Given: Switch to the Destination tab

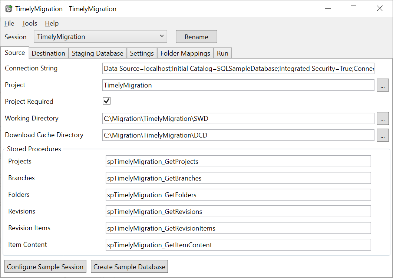Looking at the screenshot, I should click(49, 53).
